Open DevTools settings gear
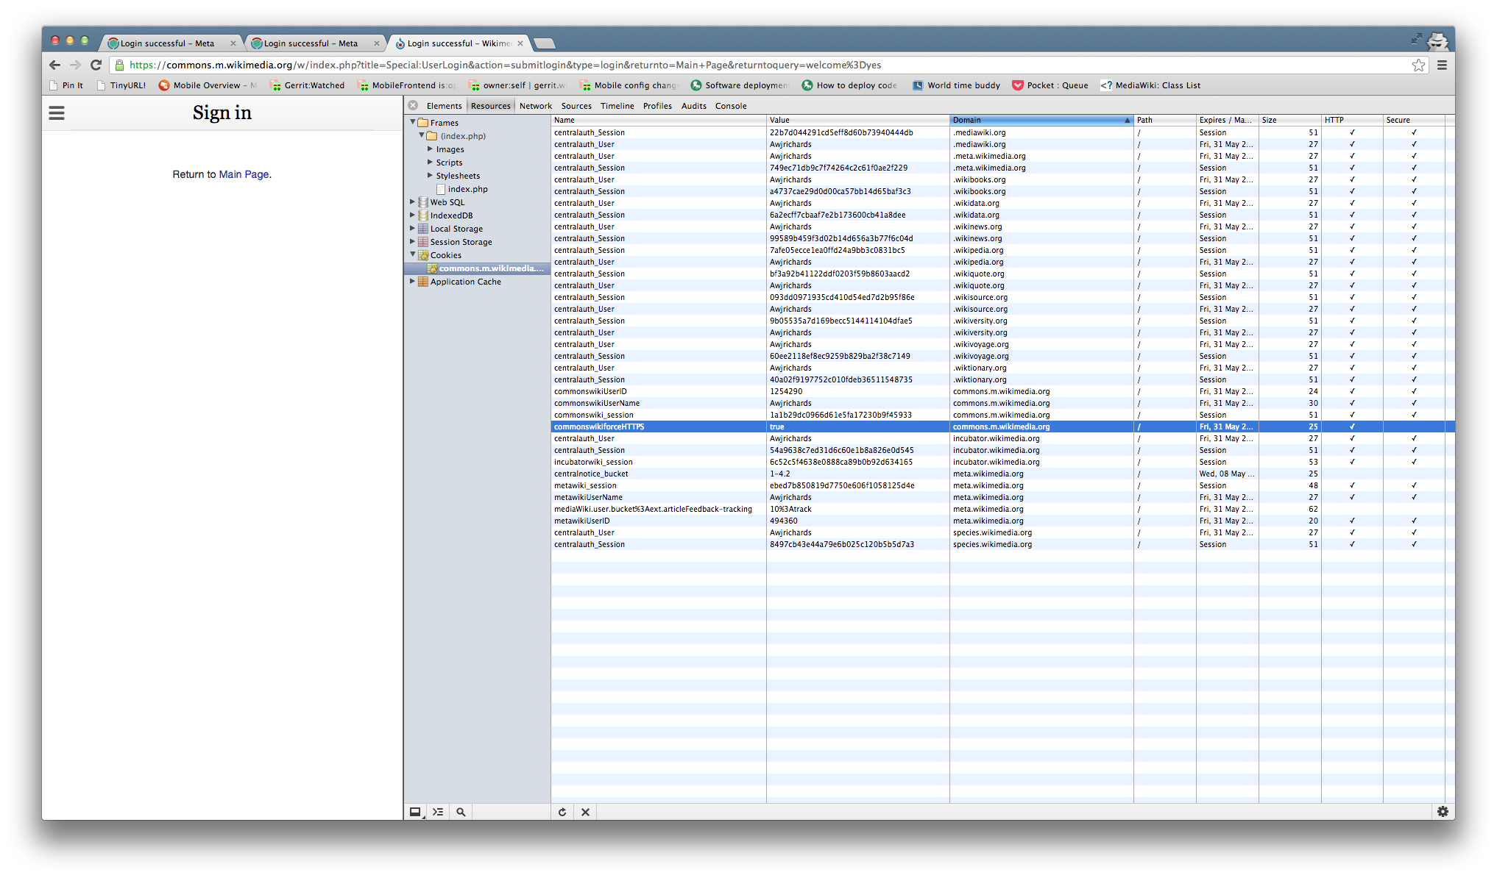 [x=1443, y=811]
